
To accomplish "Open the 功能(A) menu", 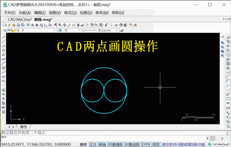I will point(25,13).
